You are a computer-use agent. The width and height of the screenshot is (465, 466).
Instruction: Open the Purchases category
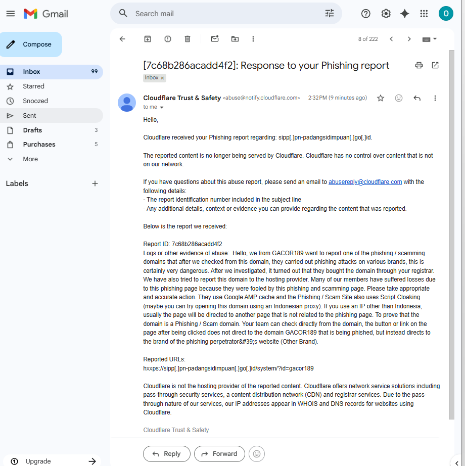pyautogui.click(x=52, y=145)
